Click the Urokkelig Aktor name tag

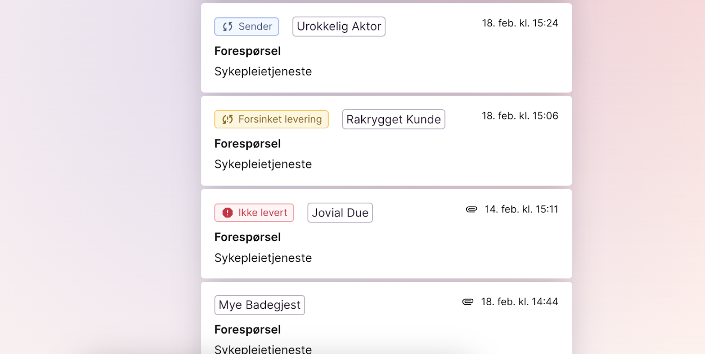click(x=339, y=26)
